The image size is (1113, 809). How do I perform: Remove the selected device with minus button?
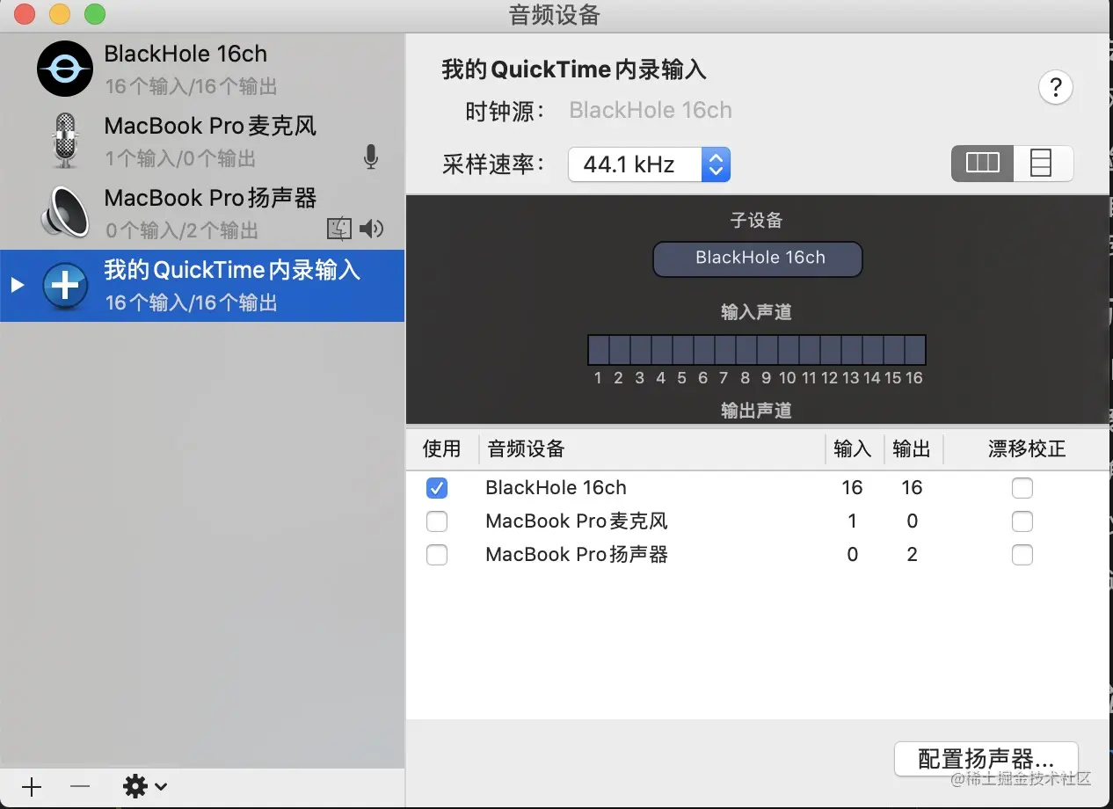pyautogui.click(x=80, y=786)
